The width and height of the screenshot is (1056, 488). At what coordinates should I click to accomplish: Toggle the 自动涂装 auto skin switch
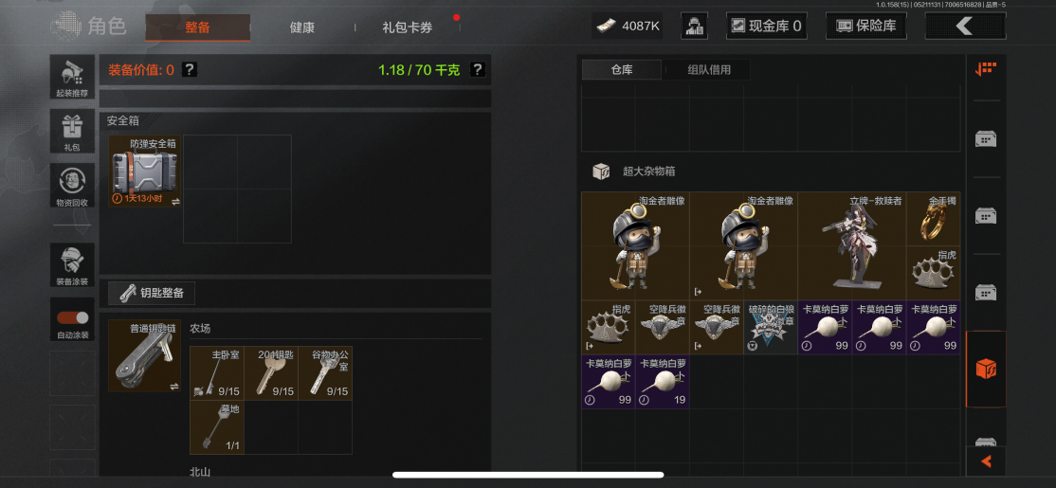[x=72, y=319]
